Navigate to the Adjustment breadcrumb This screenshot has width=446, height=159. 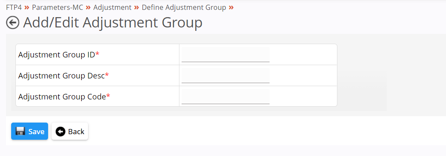coord(112,7)
